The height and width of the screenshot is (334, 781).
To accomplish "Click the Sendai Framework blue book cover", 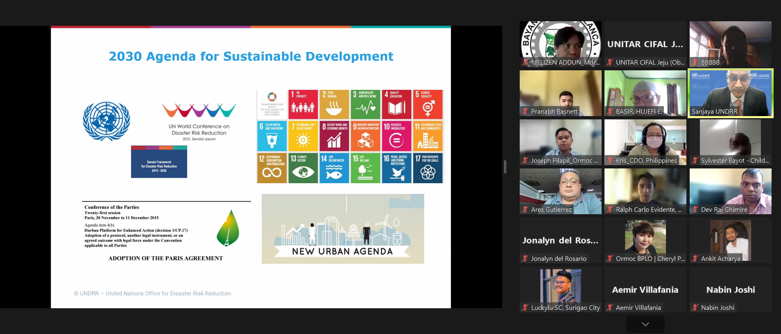I will (159, 161).
